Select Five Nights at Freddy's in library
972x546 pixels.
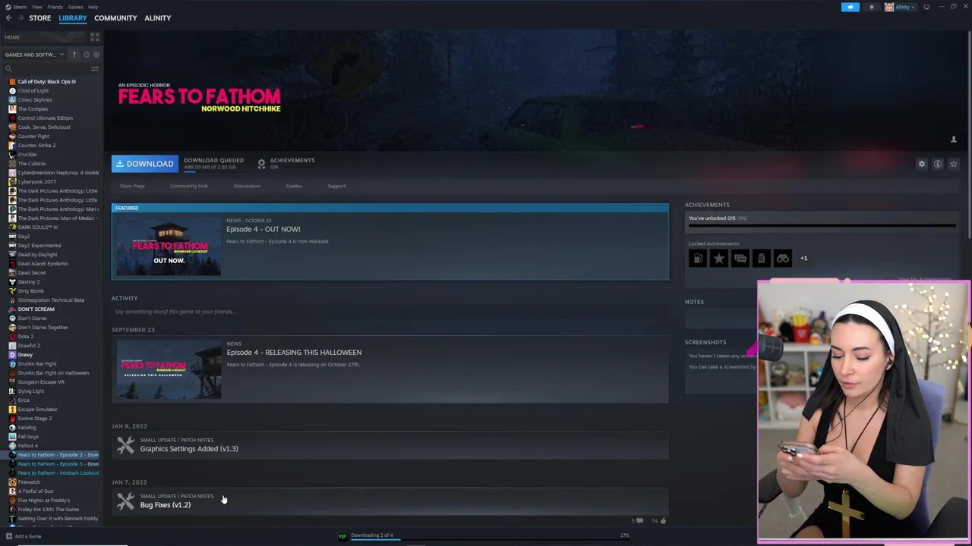(43, 500)
